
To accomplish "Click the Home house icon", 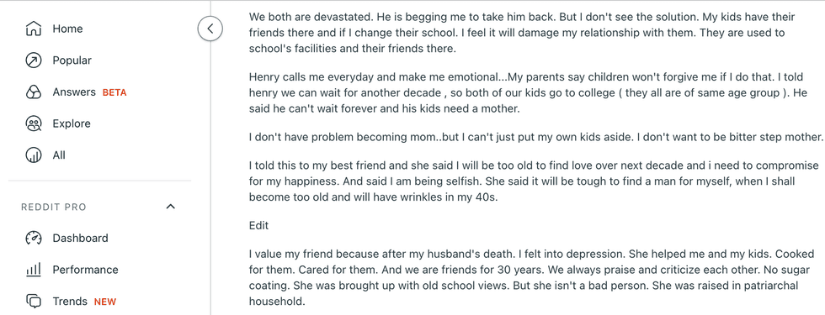I will [33, 29].
